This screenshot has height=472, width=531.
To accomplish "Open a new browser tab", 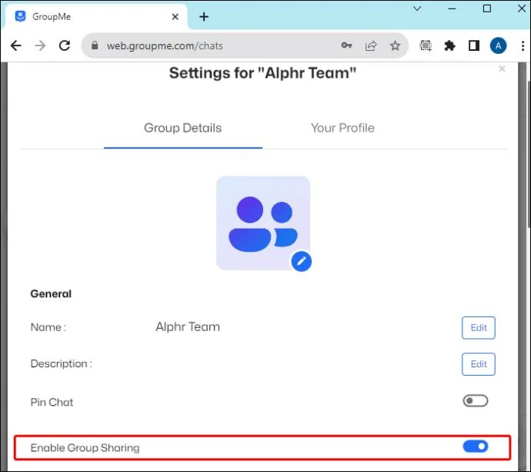I will point(204,17).
